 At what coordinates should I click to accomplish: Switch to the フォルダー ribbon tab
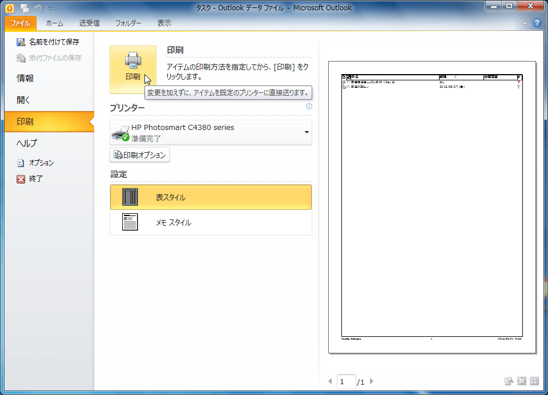[128, 23]
